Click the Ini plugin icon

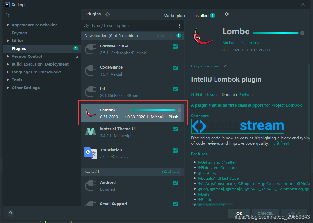click(x=90, y=92)
